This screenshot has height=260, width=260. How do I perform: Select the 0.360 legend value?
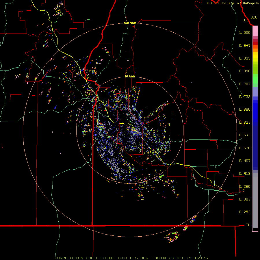(x=245, y=187)
